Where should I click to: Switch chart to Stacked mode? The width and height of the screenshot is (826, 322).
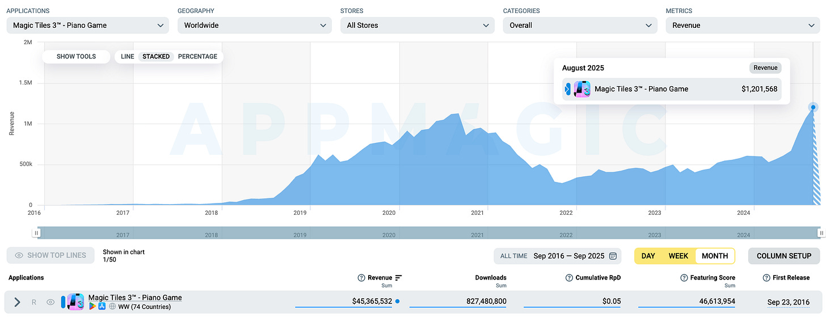click(156, 56)
